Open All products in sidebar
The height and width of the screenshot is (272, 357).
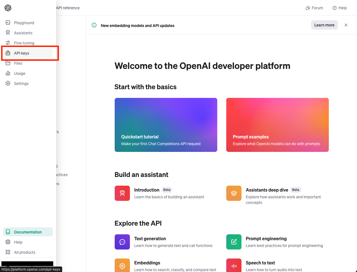(25, 252)
